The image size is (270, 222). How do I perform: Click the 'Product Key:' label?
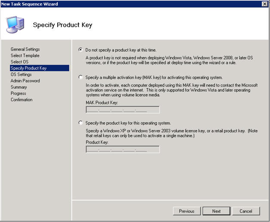[97, 142]
